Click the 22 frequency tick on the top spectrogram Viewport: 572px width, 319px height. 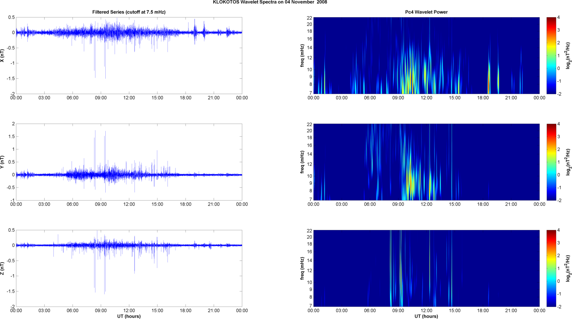tap(310, 18)
